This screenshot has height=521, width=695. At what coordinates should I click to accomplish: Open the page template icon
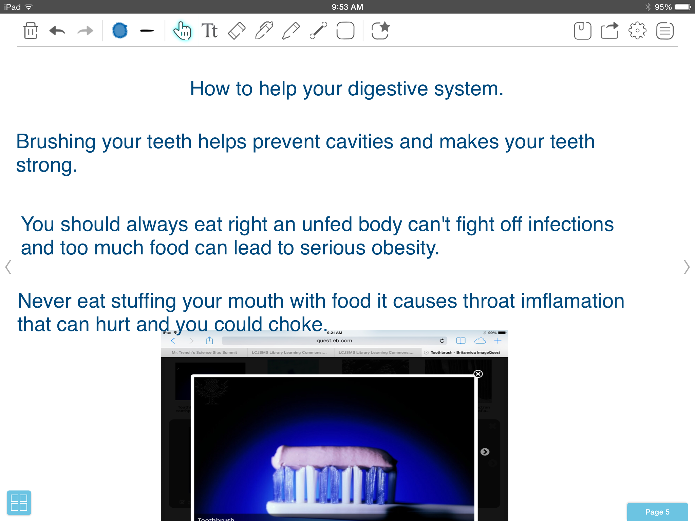582,31
